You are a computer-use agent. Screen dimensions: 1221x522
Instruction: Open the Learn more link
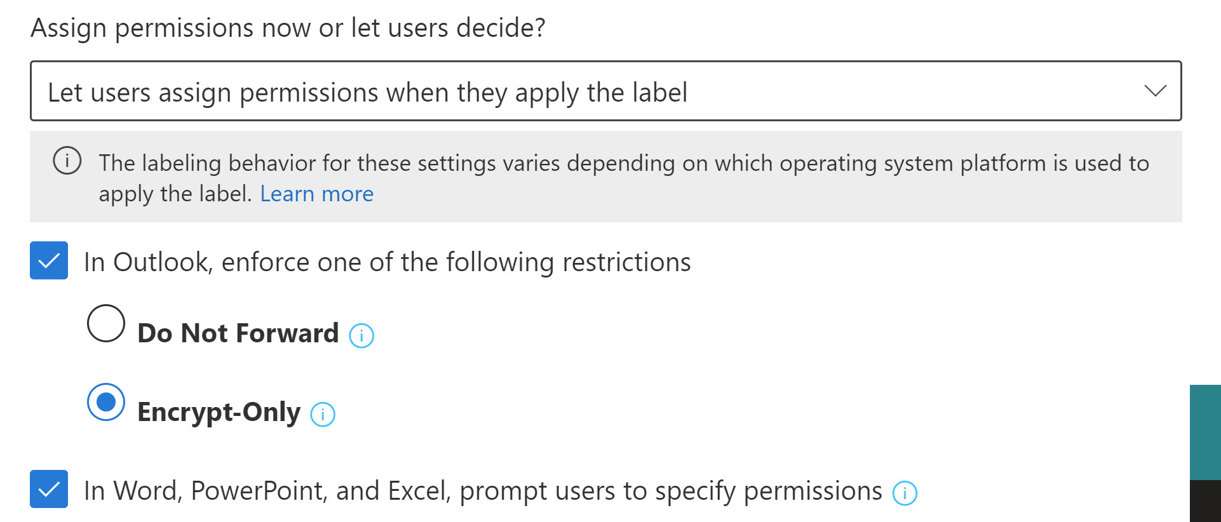pyautogui.click(x=316, y=194)
